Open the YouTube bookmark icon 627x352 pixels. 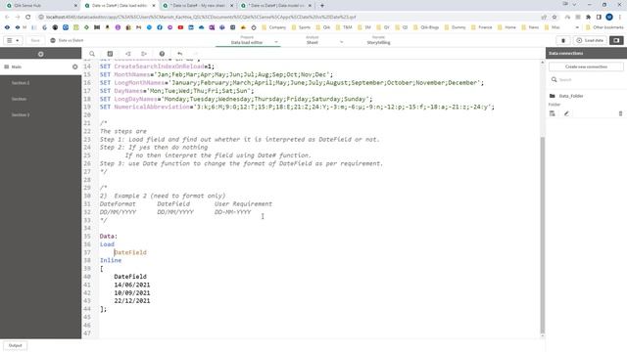(x=180, y=27)
